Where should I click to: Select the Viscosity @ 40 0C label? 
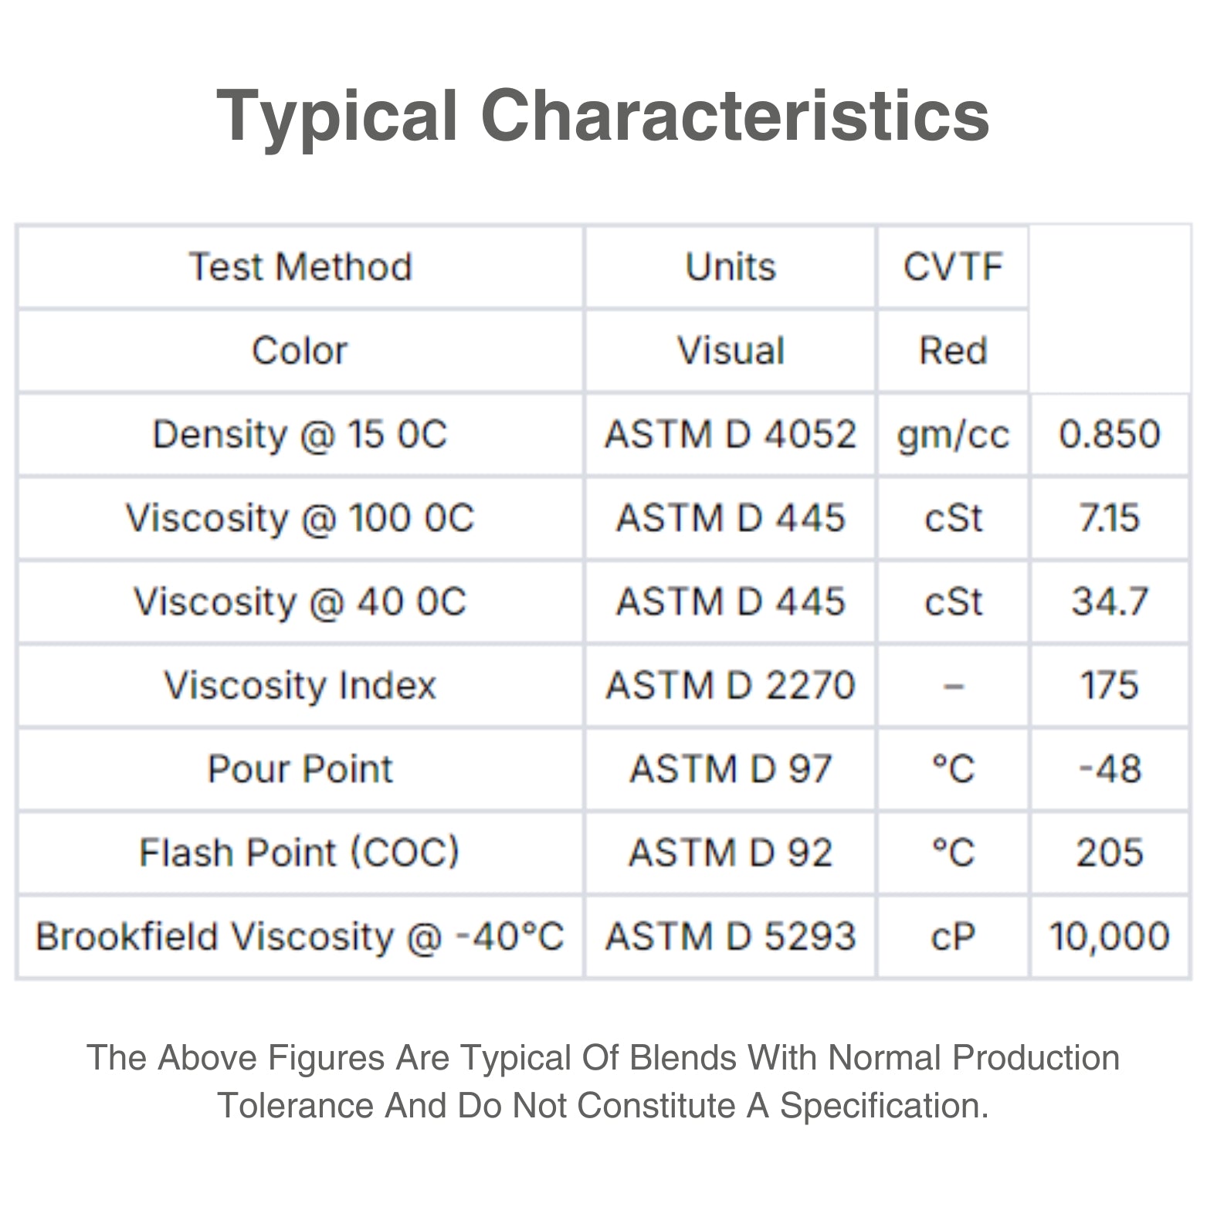coord(300,602)
